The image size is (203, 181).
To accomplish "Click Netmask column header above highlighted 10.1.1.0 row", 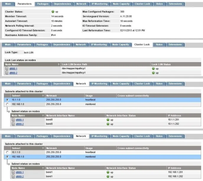I will click(65, 96).
